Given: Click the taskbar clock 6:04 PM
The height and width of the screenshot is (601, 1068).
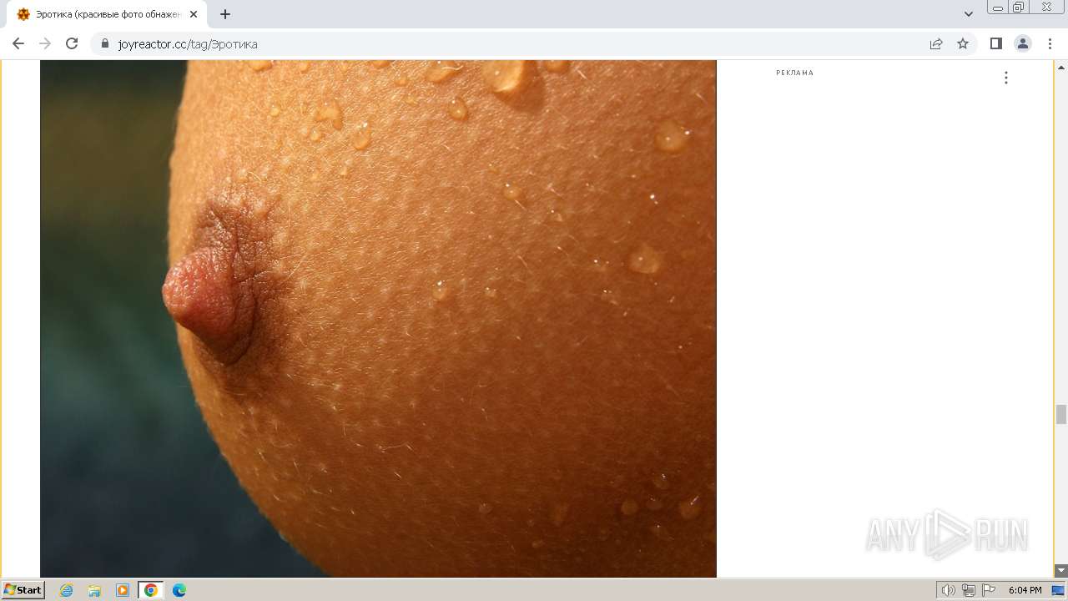Looking at the screenshot, I should pyautogui.click(x=1025, y=590).
